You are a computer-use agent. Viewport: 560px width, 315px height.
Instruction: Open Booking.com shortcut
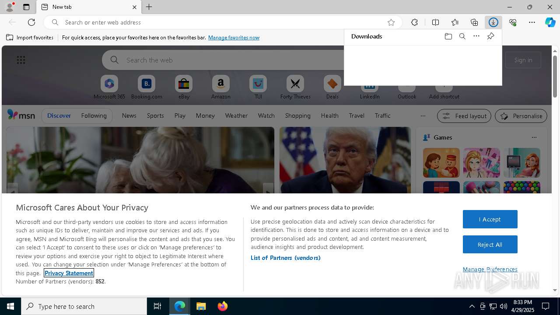(x=147, y=87)
